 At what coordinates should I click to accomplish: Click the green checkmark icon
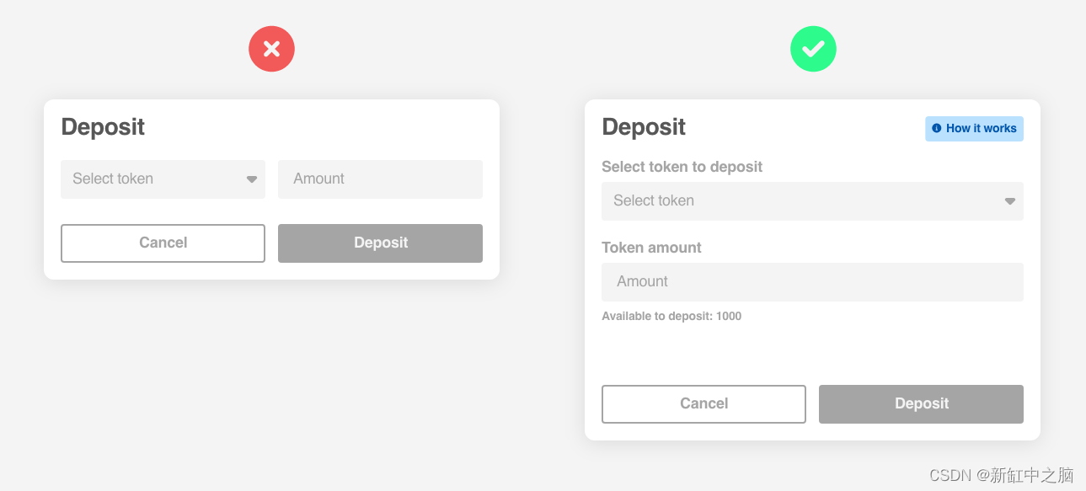pyautogui.click(x=813, y=49)
